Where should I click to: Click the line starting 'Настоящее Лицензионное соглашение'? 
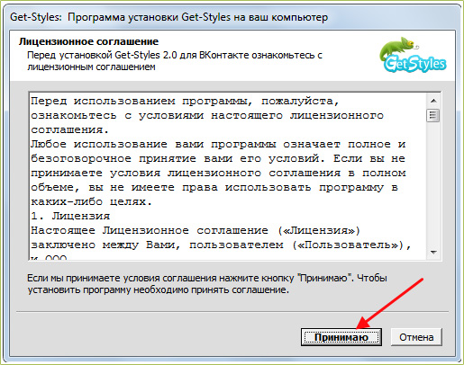tap(196, 230)
